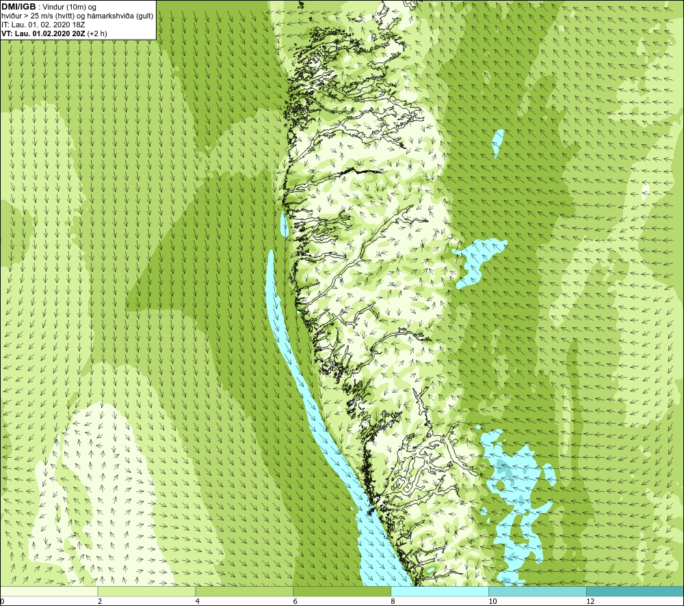The width and height of the screenshot is (684, 606).
Task: Click the 0–2 m/s palest color band
Action: tap(49, 591)
